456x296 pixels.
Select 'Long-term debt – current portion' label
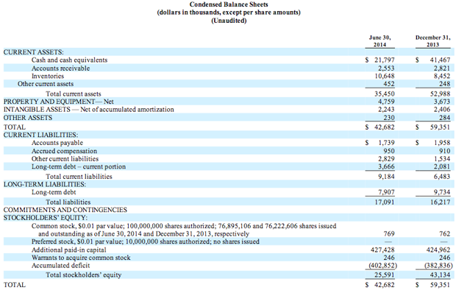pos(79,166)
